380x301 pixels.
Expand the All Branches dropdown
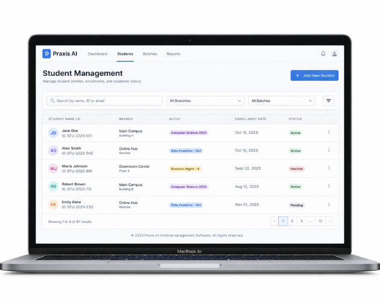[x=205, y=101]
